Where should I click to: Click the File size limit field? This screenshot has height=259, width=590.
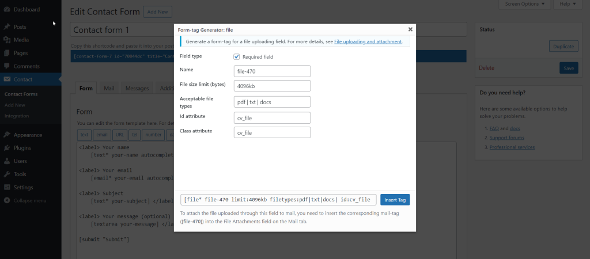click(273, 86)
